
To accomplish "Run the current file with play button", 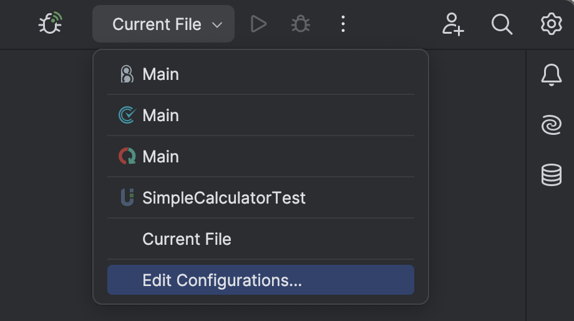I will [258, 24].
